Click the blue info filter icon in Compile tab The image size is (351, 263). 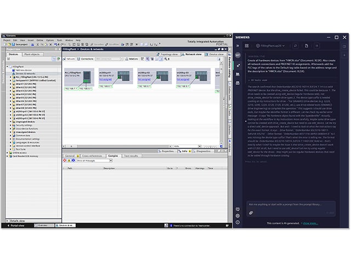73,161
